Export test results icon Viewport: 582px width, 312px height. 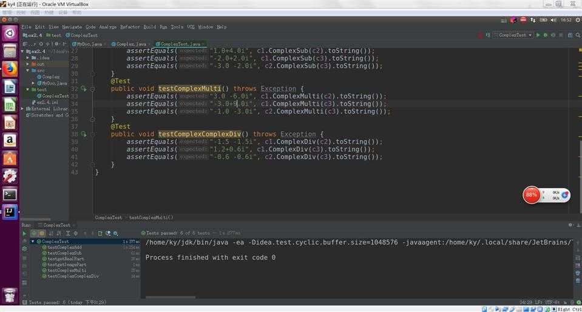coord(101,234)
